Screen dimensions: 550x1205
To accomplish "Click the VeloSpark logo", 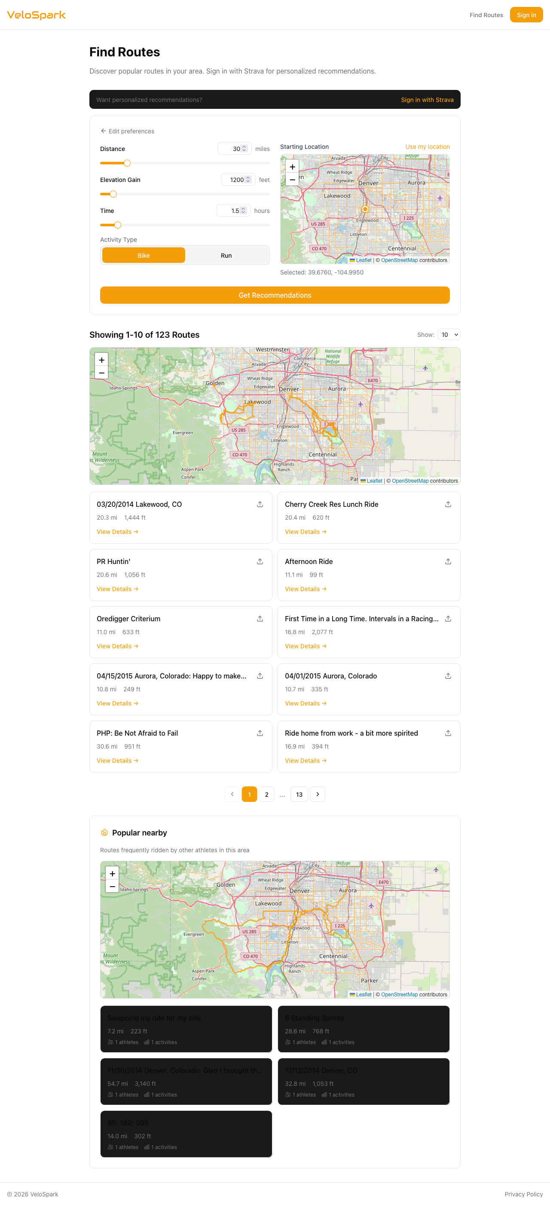I will click(37, 15).
